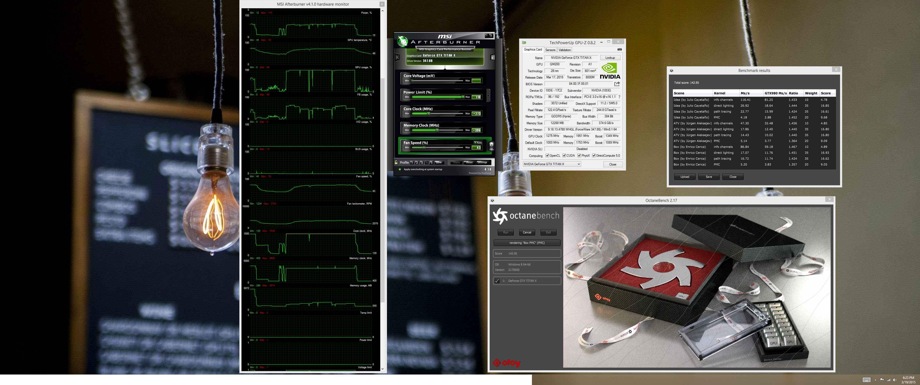Show hidden icons in the system tray
Viewport: 920px width, 385px height.
coord(875,380)
